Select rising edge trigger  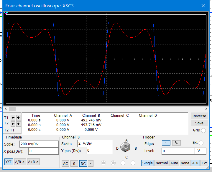click(x=166, y=143)
